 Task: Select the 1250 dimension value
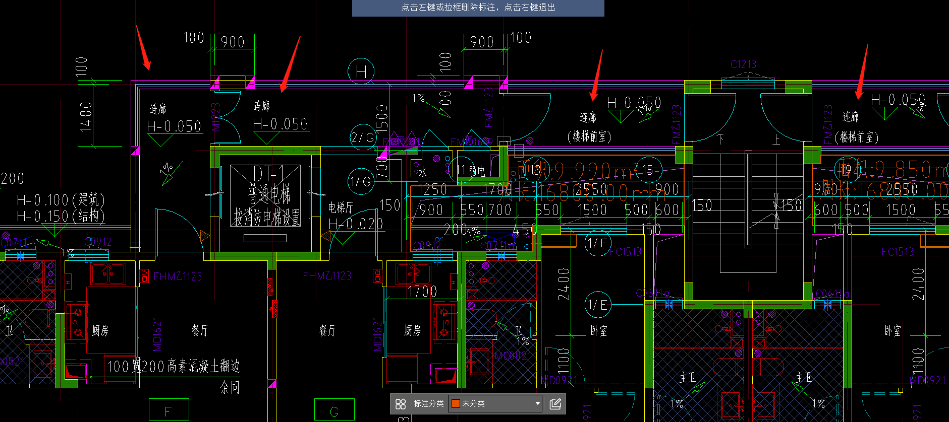[432, 189]
